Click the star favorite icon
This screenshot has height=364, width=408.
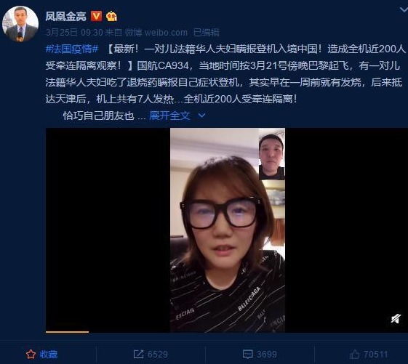click(x=31, y=355)
